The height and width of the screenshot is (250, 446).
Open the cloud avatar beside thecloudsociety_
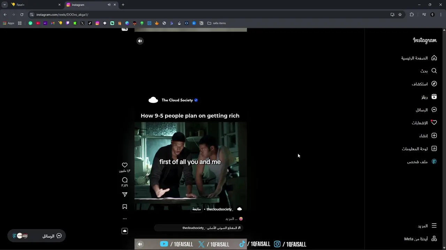[239, 209]
